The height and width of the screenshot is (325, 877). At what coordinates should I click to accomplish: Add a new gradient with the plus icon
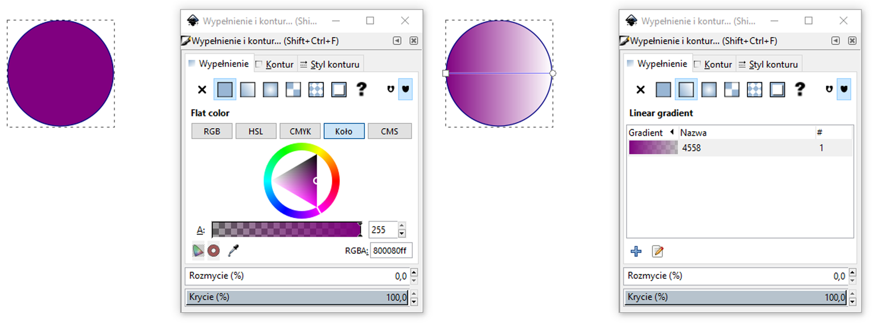click(x=636, y=252)
